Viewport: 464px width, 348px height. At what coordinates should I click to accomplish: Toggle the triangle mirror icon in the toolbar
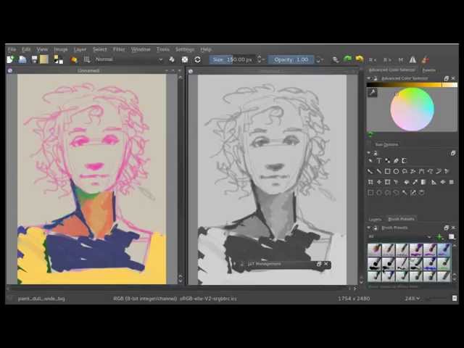coord(413,60)
